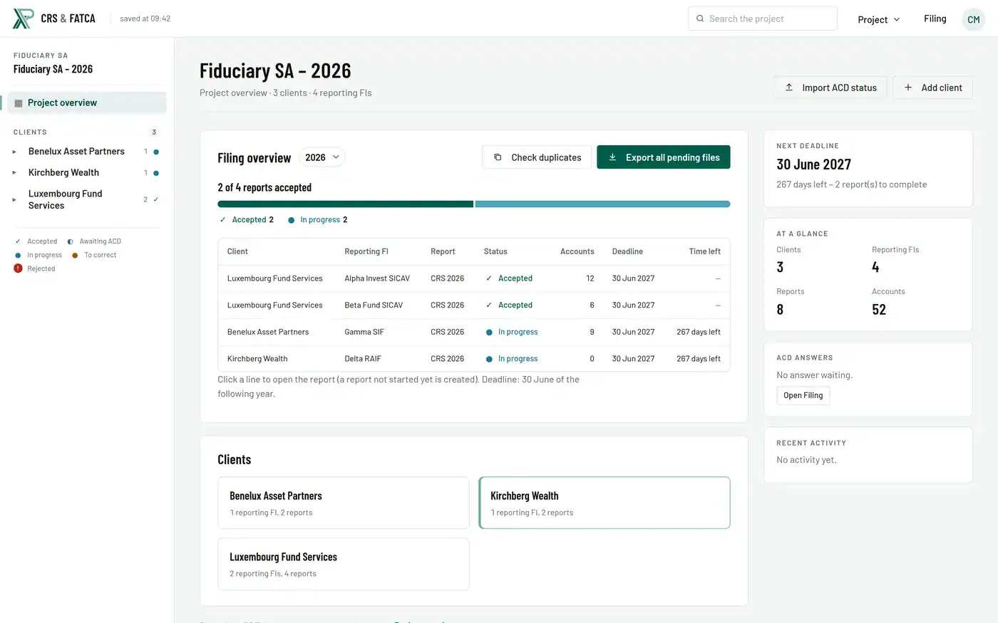998x623 pixels.
Task: Open the Beta Fund SICAV report row
Action: [474, 305]
